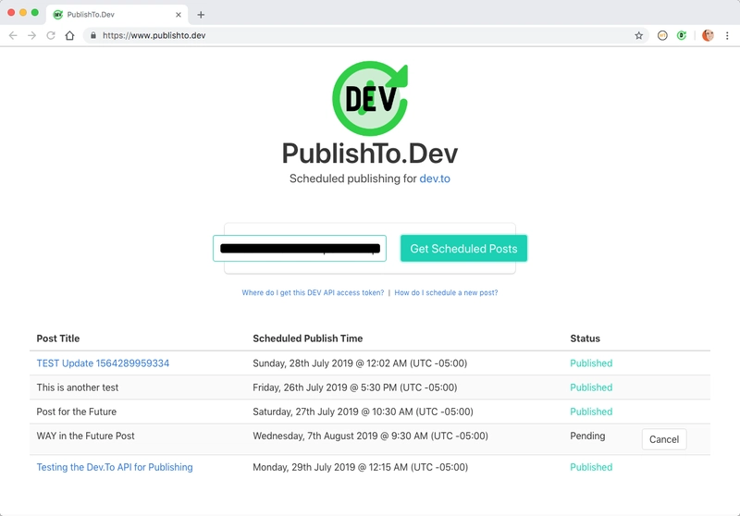Click the Sunday, 28th July 2019 publish time
Viewport: 740px width, 516px height.
pyautogui.click(x=360, y=363)
